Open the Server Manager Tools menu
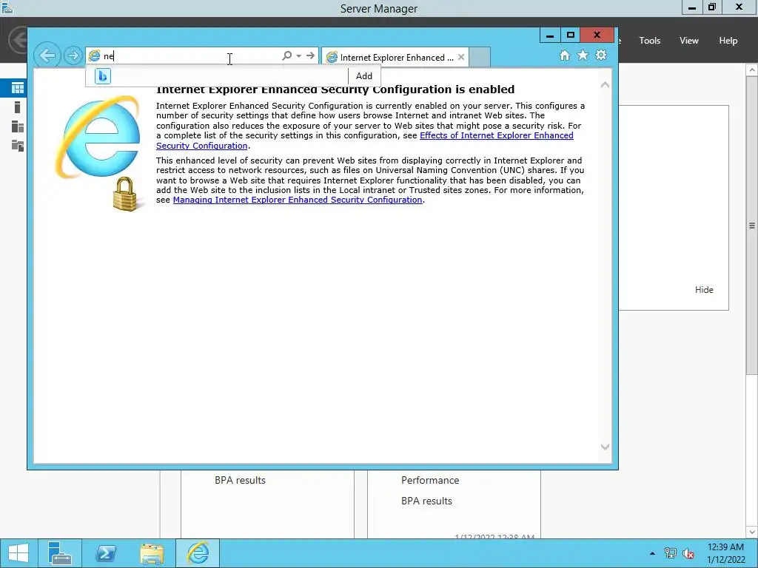The height and width of the screenshot is (568, 758). coord(649,41)
